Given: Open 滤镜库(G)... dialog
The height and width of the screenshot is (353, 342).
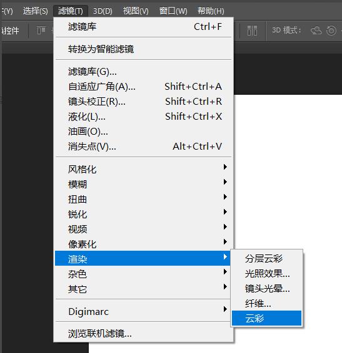Looking at the screenshot, I should pyautogui.click(x=143, y=72).
